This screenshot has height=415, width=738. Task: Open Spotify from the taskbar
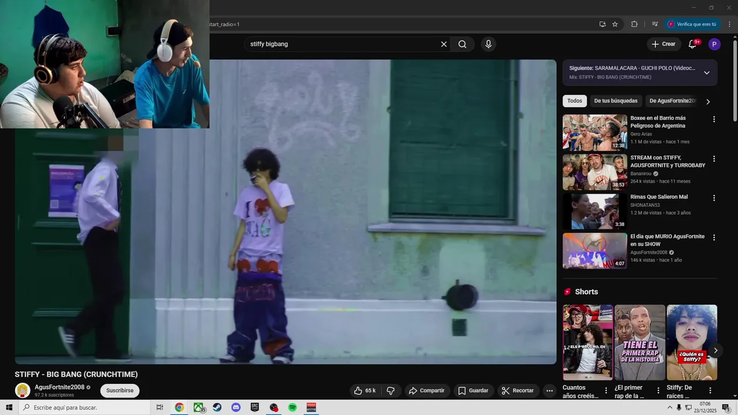pos(292,408)
